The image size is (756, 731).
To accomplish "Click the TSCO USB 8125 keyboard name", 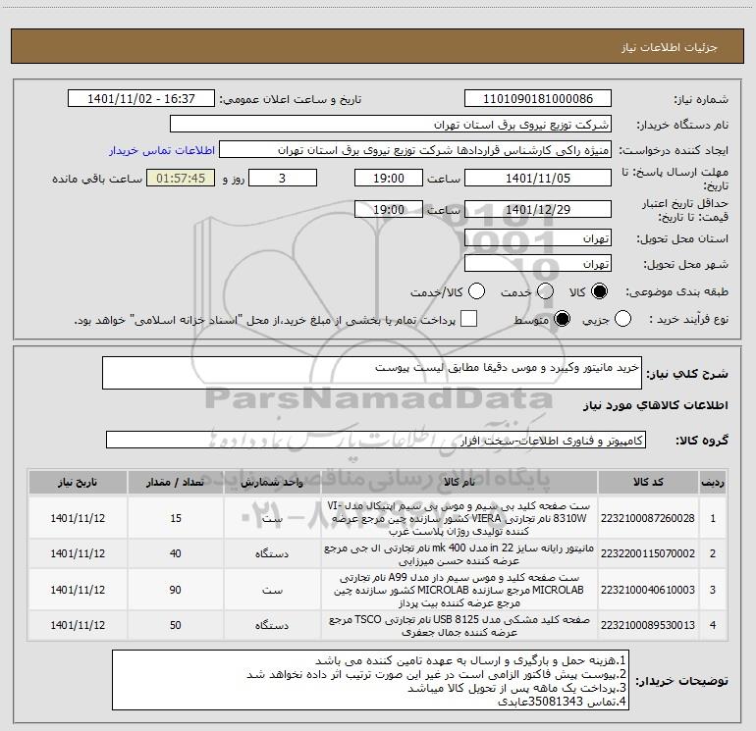I will (459, 625).
